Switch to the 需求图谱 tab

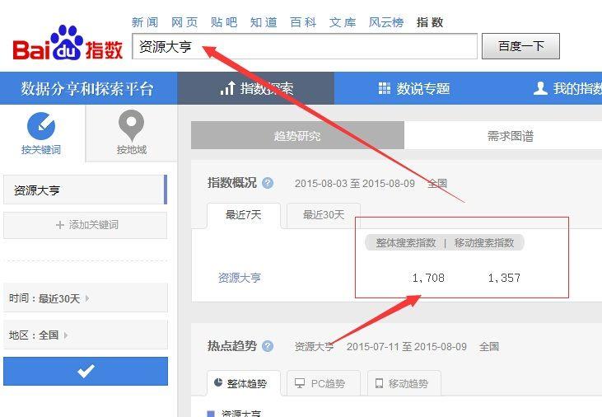coord(511,135)
